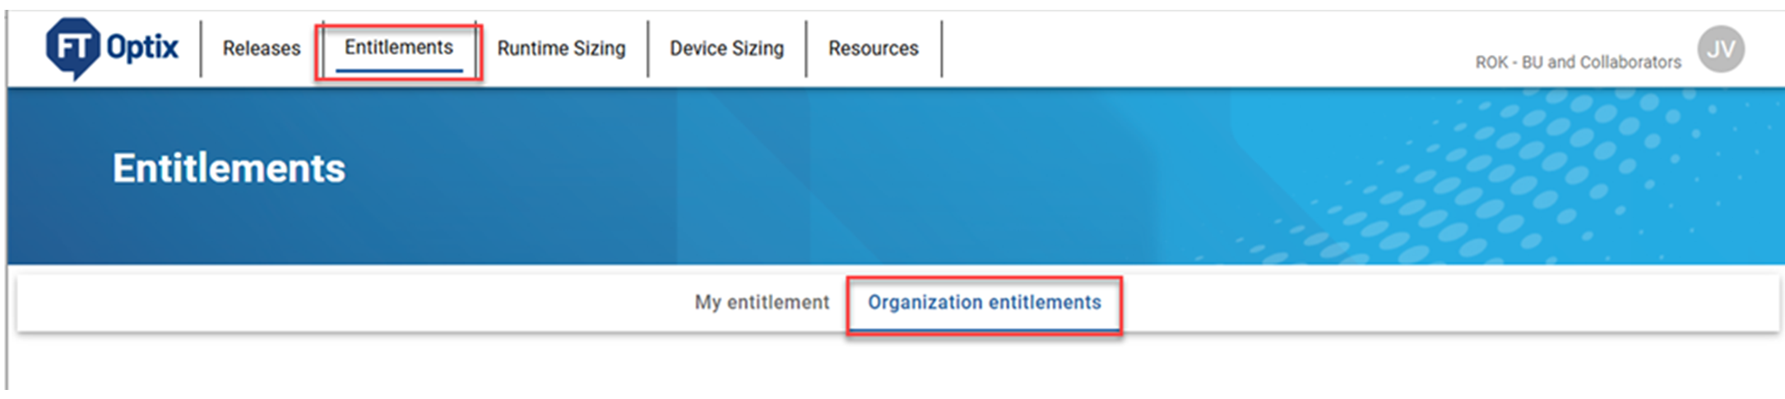
Task: Click the Entitlements banner heading
Action: coord(229,168)
